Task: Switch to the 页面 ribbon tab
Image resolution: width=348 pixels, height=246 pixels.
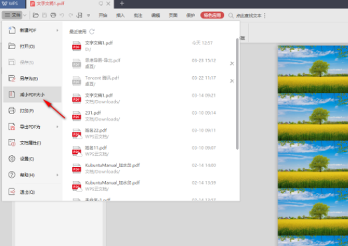Action: (173, 15)
